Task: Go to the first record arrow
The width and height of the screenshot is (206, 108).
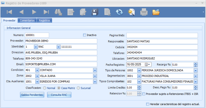Action: pos(9,12)
